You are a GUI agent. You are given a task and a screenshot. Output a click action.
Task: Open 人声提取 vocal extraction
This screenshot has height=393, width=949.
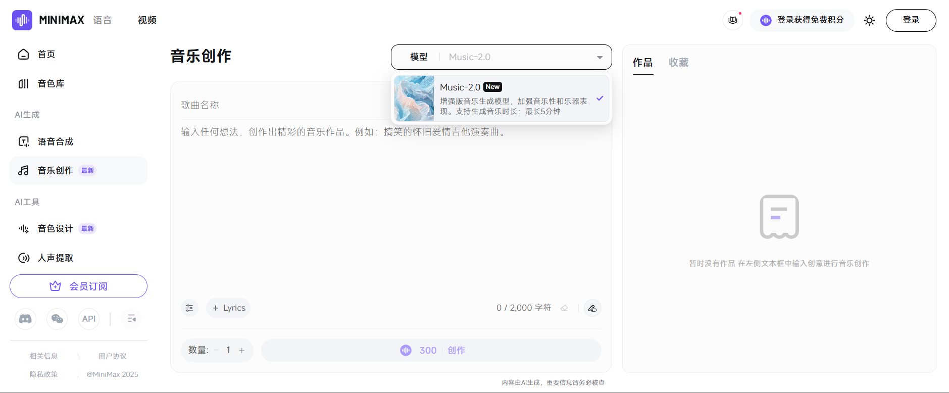(x=78, y=258)
